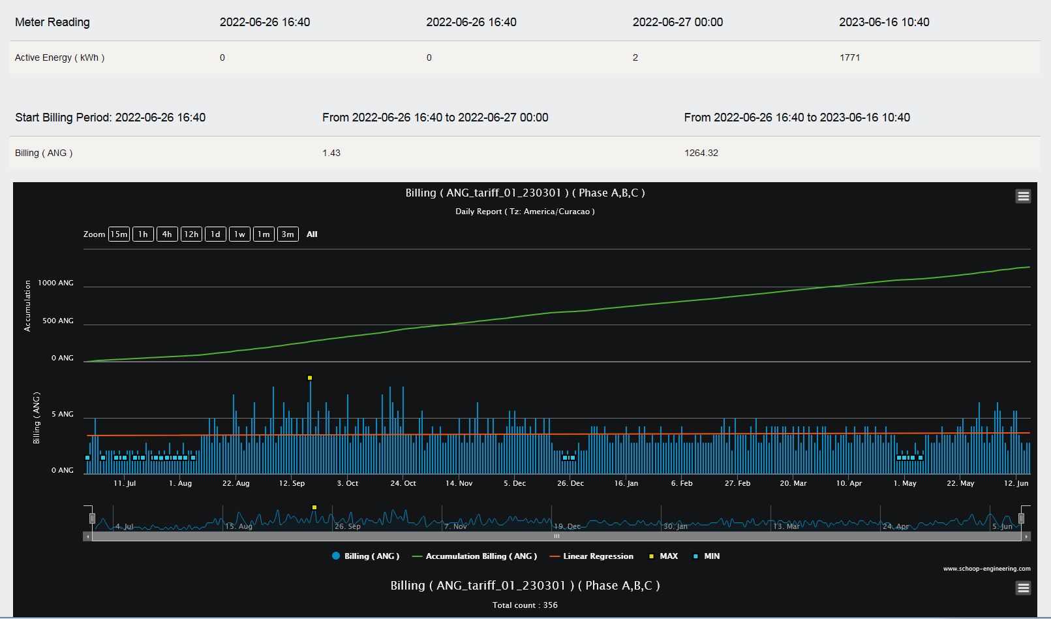This screenshot has height=619, width=1051.
Task: Select the All zoom option
Action: (x=312, y=234)
